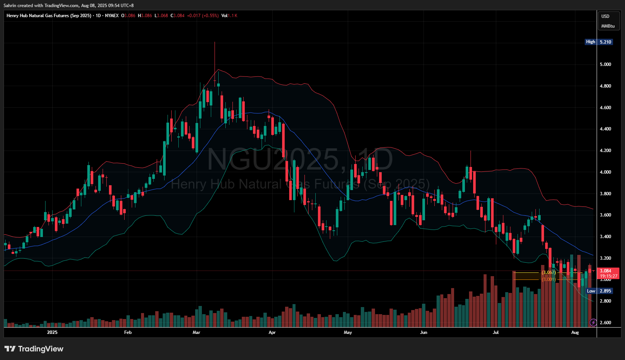Click the +0.017 (+0.55%) change value
This screenshot has height=360, width=625.
click(203, 16)
